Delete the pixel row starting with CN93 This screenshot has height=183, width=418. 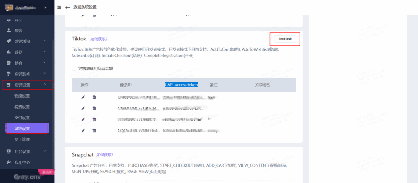[x=94, y=108]
